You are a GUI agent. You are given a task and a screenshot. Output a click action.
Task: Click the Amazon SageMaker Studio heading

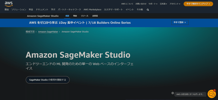pos(78,55)
